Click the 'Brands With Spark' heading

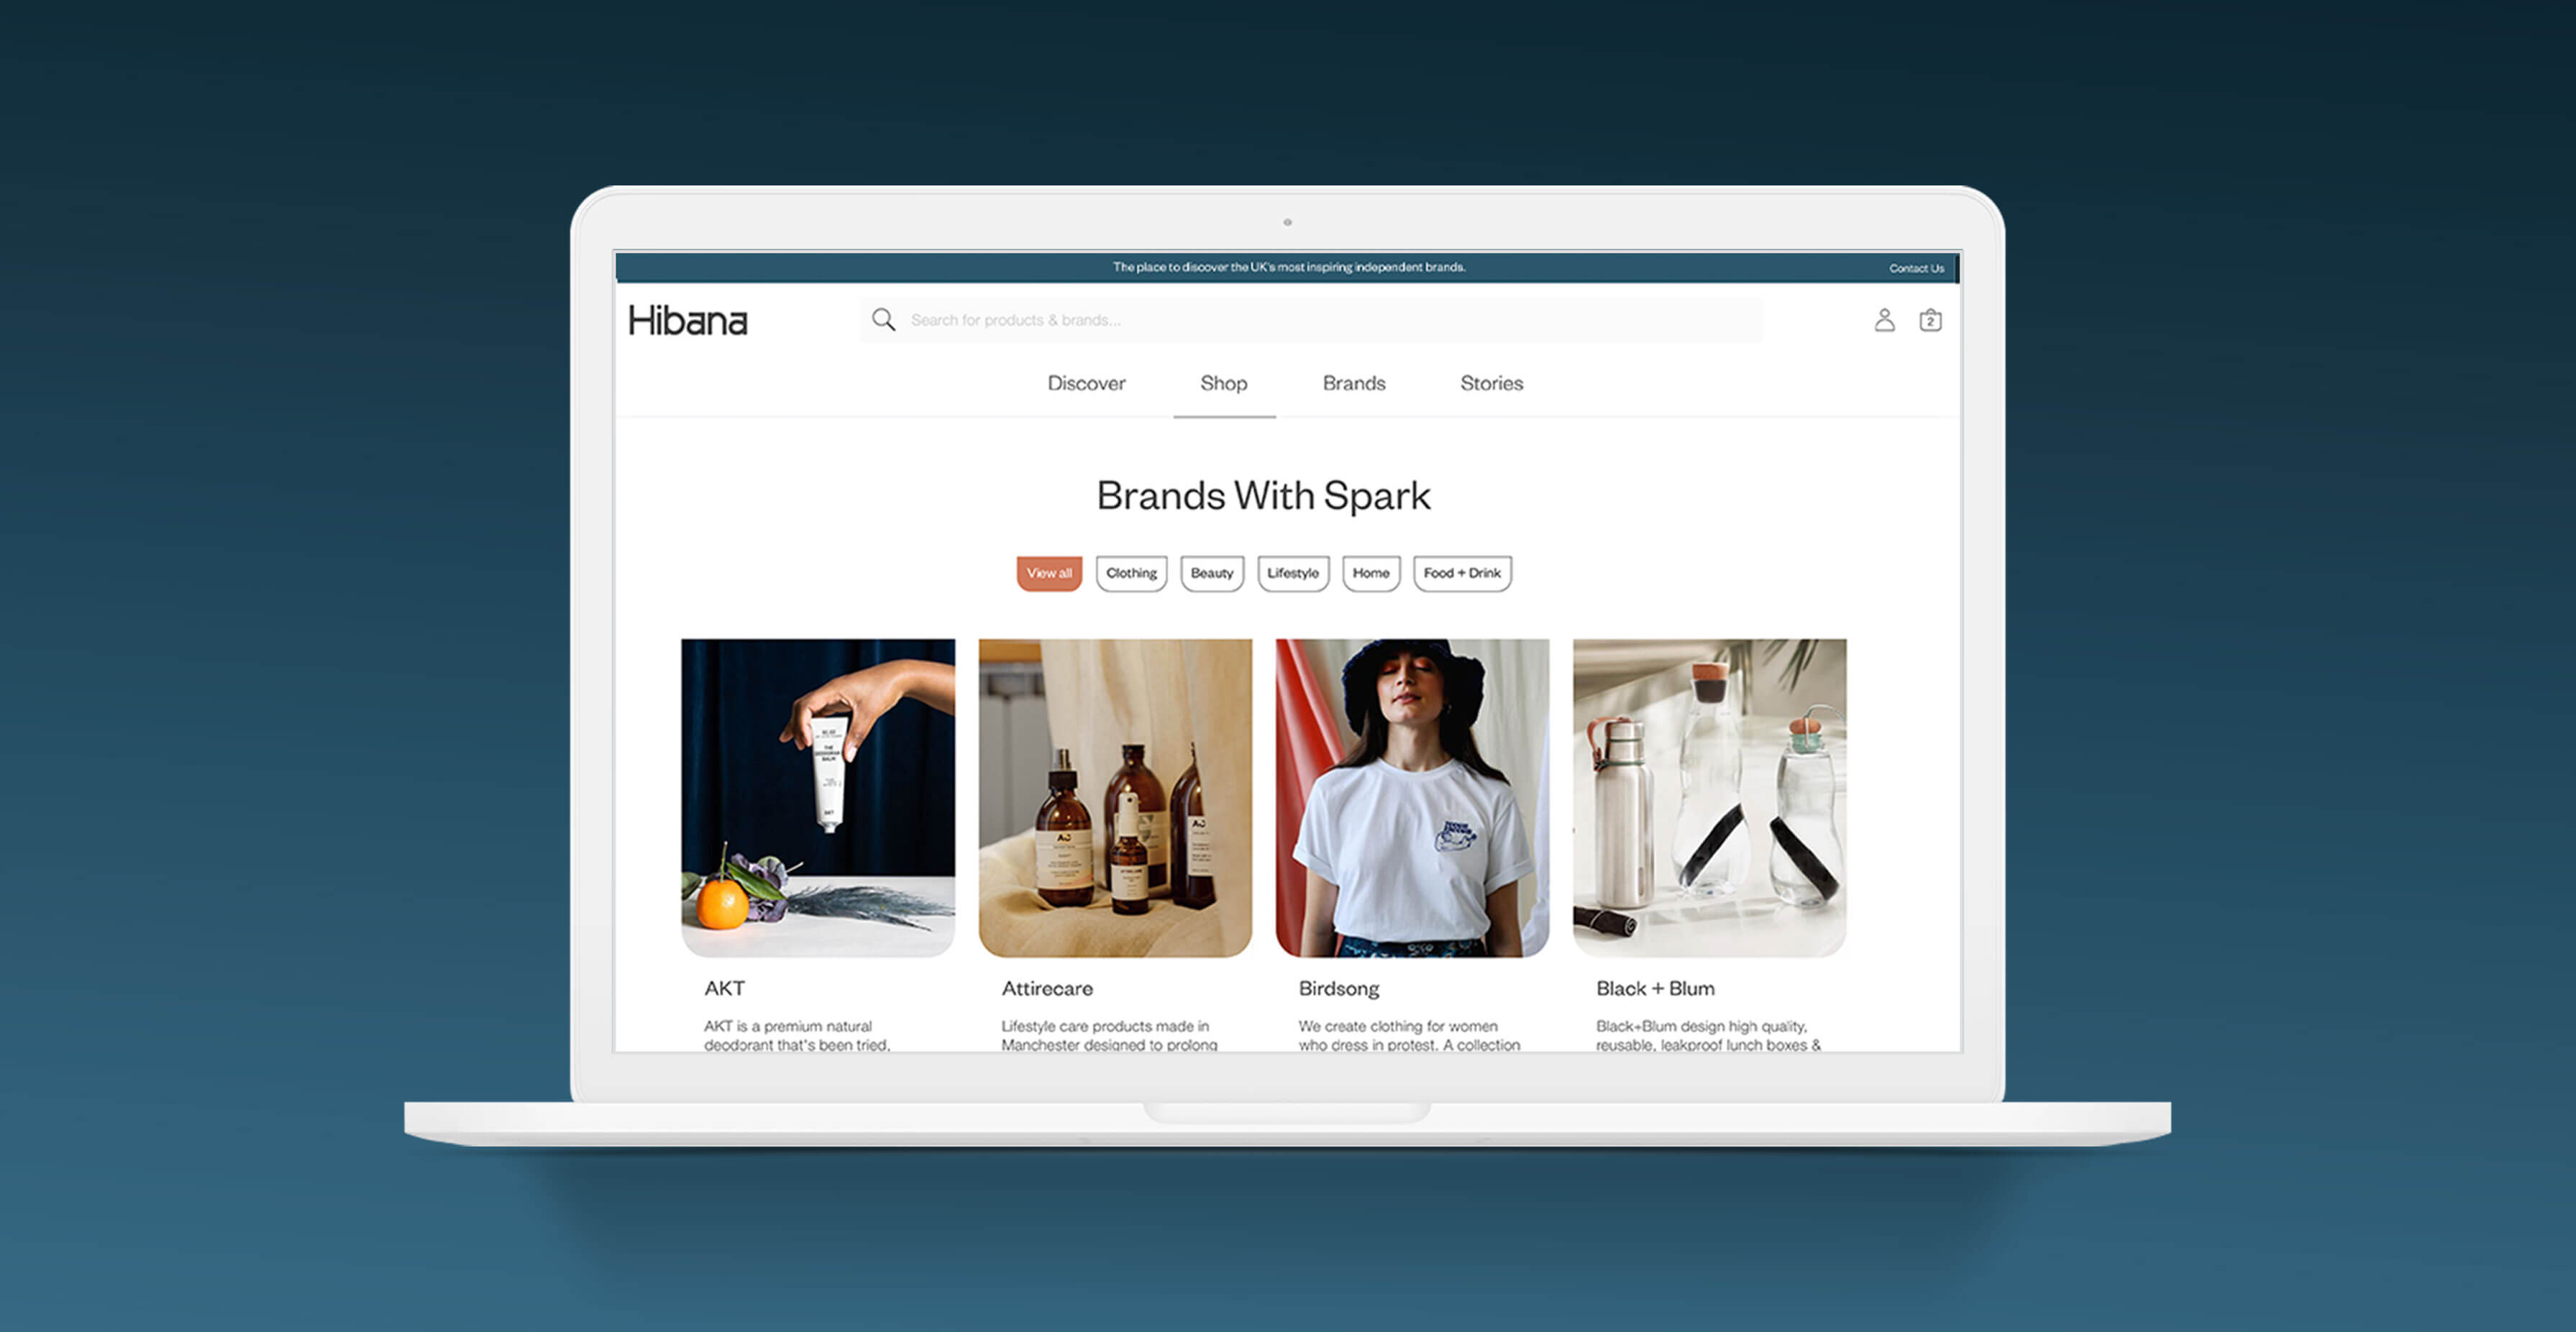[1263, 495]
